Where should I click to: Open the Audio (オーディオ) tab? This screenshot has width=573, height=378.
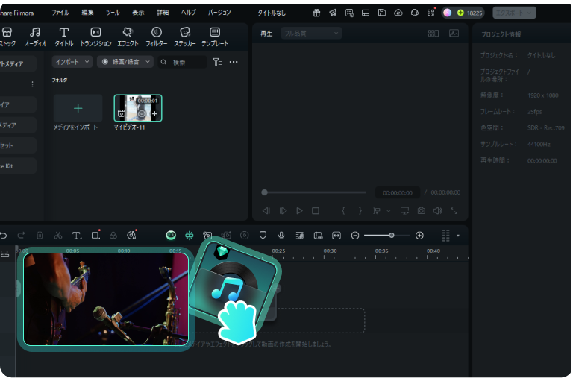click(36, 37)
